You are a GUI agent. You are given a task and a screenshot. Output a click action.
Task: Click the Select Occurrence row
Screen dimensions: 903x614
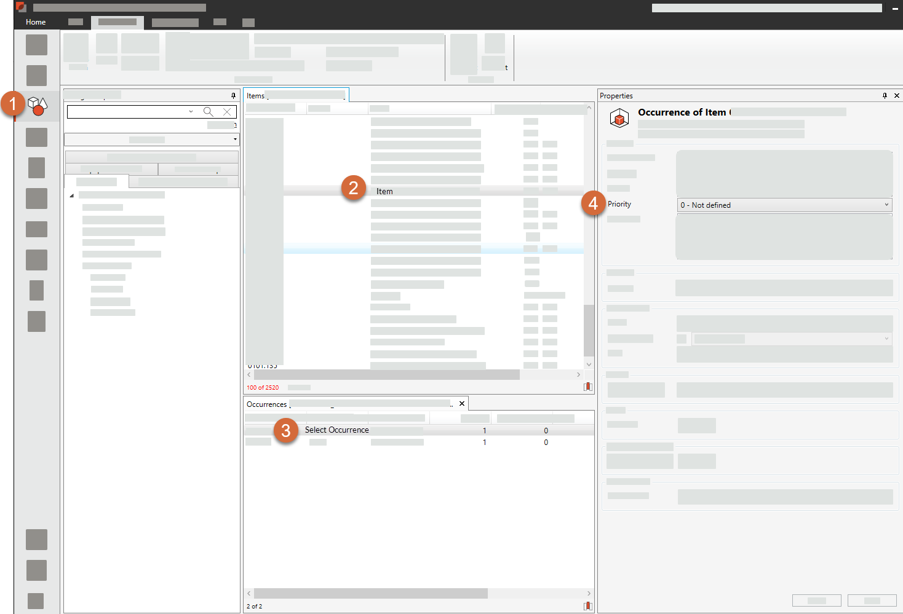point(337,430)
